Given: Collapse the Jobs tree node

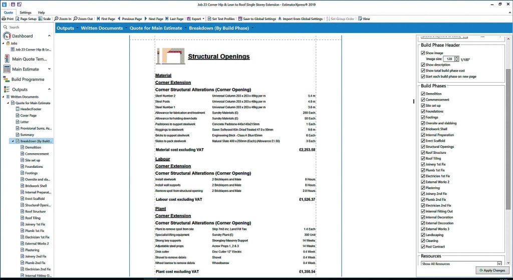Looking at the screenshot, I should [x=4, y=43].
